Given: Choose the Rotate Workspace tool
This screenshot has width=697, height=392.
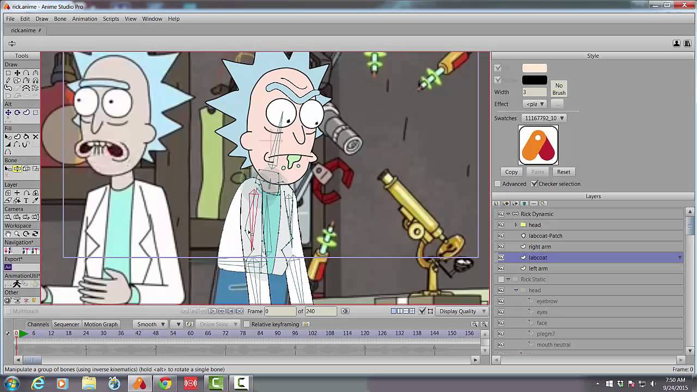Looking at the screenshot, I should [26, 234].
